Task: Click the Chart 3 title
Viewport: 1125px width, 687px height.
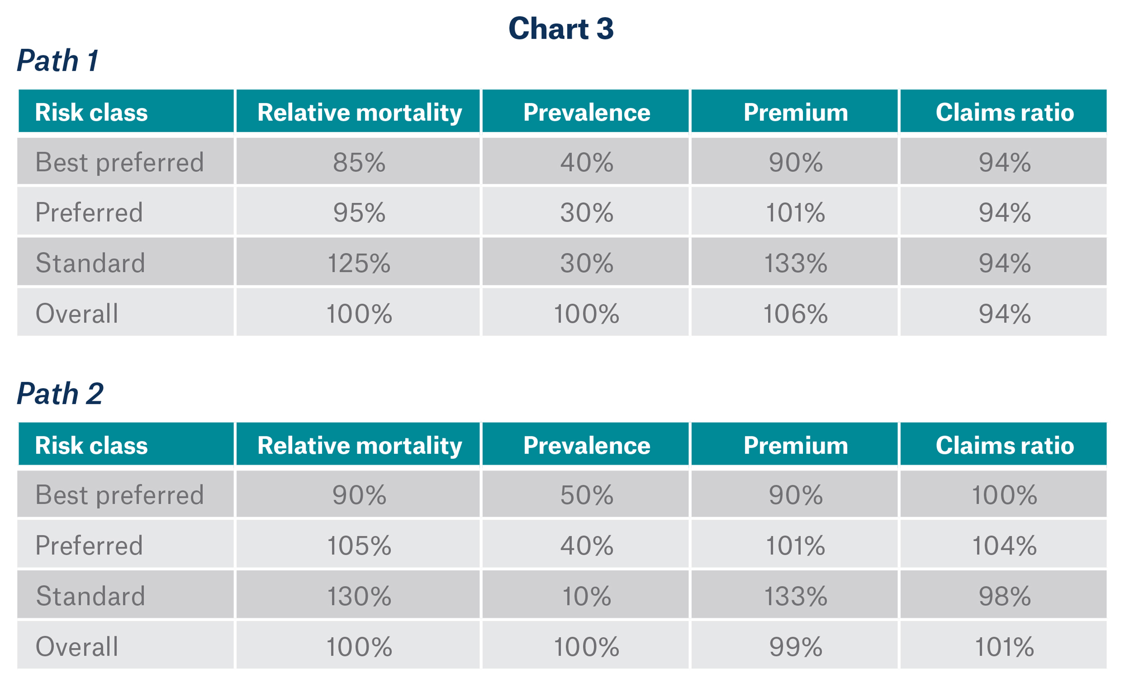Action: tap(561, 29)
